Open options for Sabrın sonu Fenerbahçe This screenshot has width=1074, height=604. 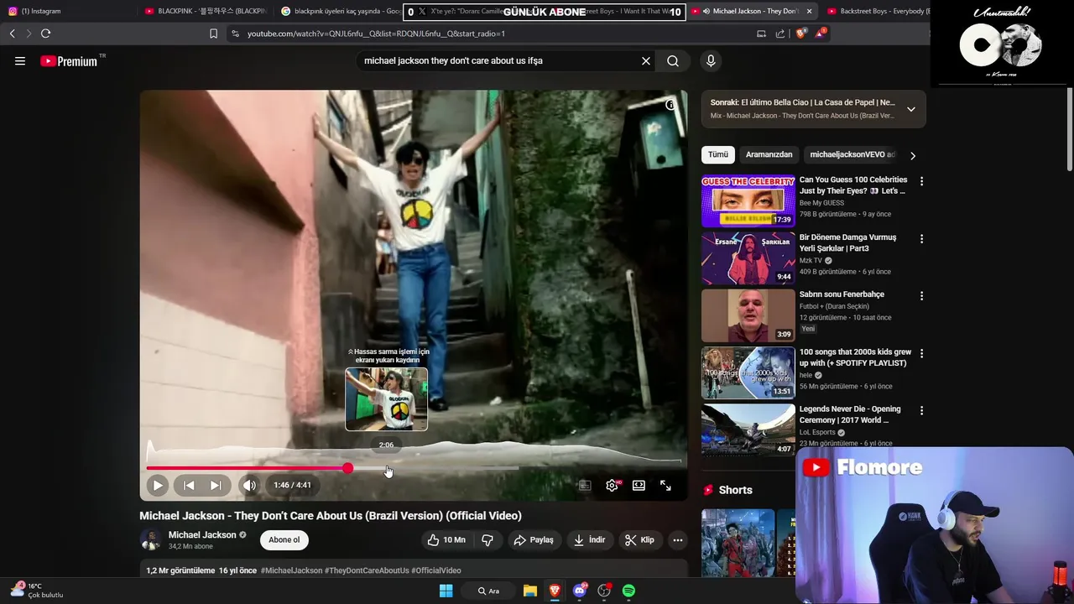click(921, 296)
